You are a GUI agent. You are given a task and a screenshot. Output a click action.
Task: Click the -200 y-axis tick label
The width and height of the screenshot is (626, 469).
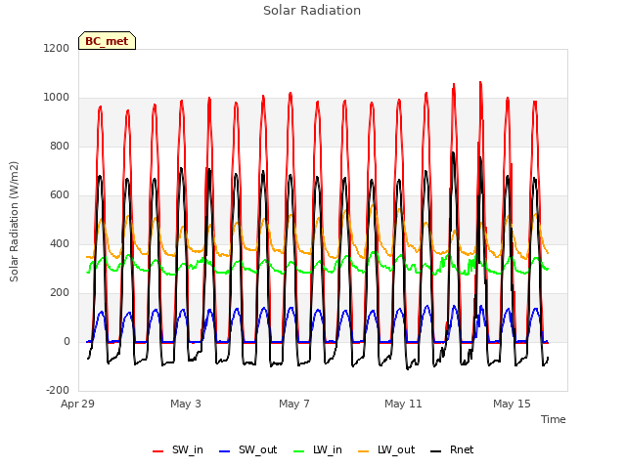coord(58,390)
